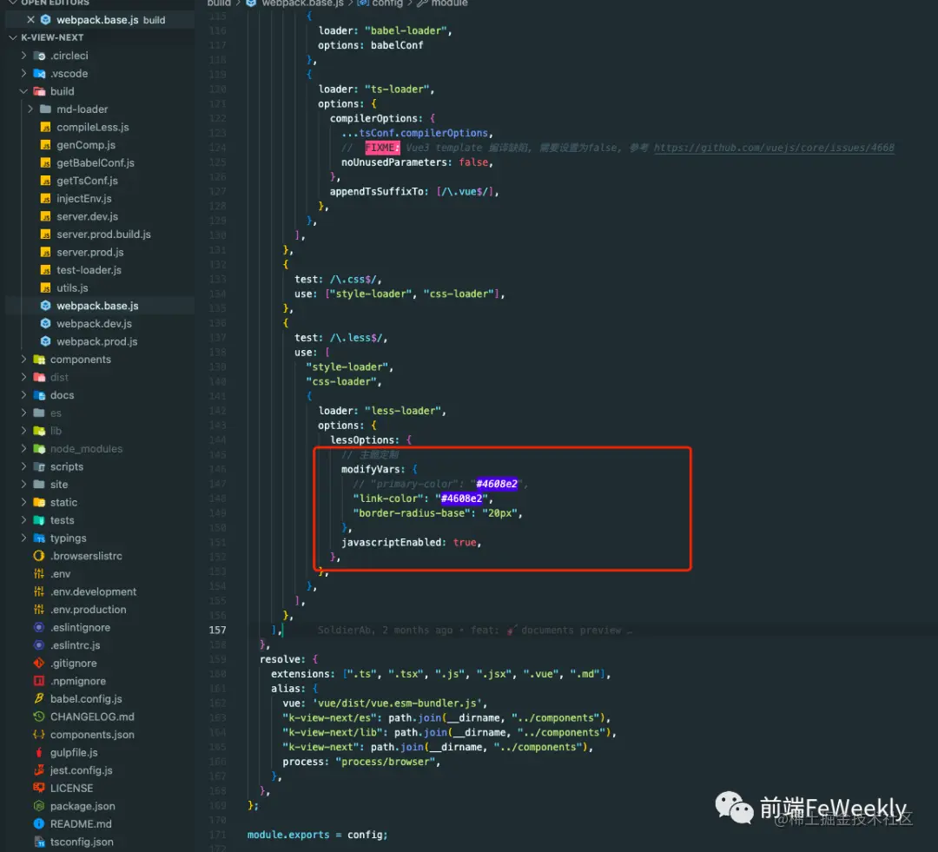Click the .browserslistrc file icon

[39, 556]
